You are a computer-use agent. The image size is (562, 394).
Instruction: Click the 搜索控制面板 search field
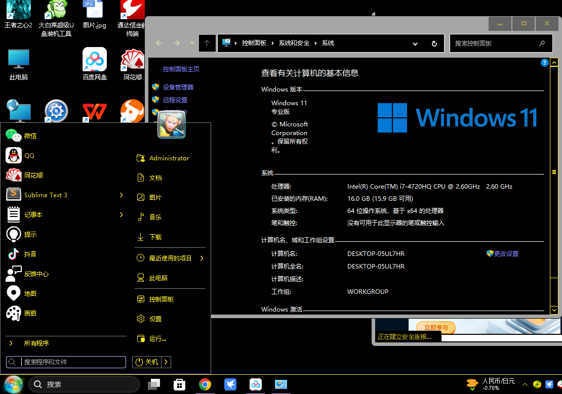pyautogui.click(x=501, y=43)
